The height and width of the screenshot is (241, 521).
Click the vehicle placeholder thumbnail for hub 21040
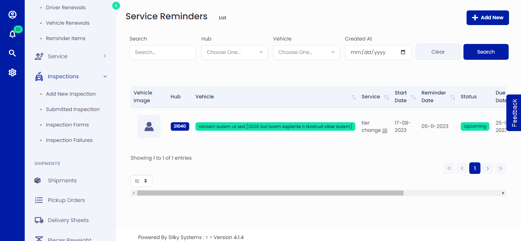(x=149, y=126)
